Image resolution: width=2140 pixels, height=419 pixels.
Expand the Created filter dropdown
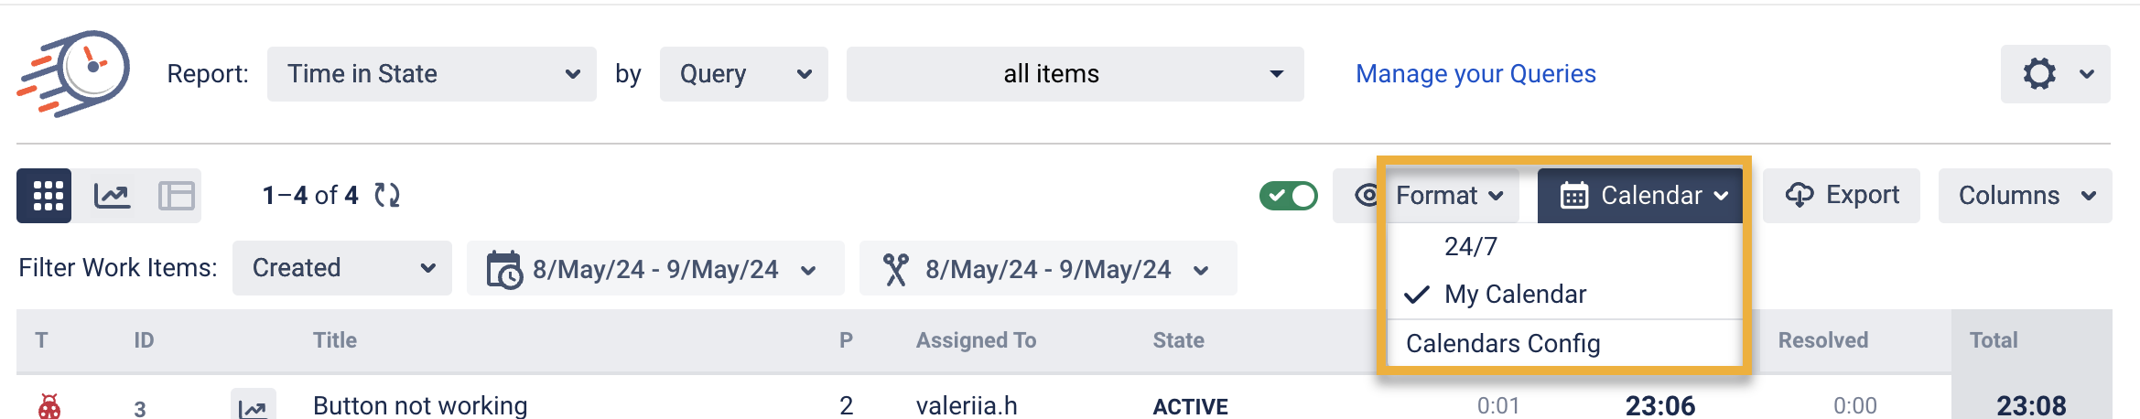point(341,268)
